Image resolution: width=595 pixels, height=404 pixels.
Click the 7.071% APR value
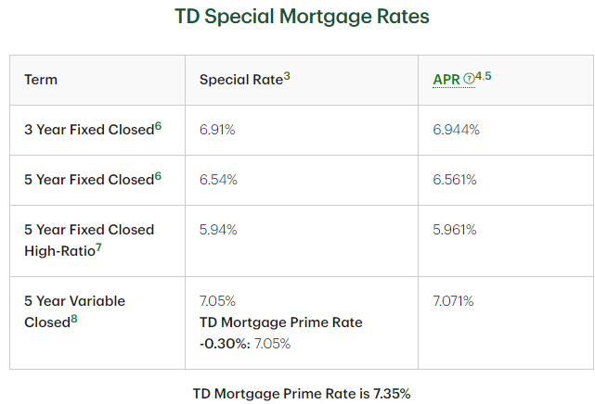pyautogui.click(x=453, y=301)
